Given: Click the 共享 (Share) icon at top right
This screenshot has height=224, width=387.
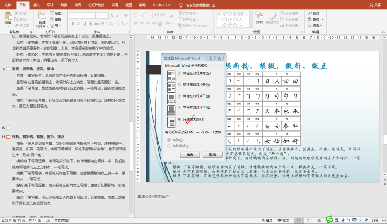Looking at the screenshot, I should click(x=372, y=5).
